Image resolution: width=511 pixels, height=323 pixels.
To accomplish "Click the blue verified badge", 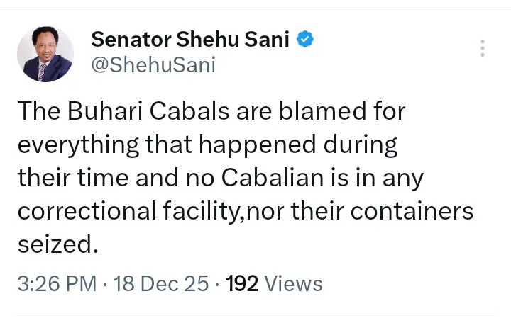I will point(305,40).
